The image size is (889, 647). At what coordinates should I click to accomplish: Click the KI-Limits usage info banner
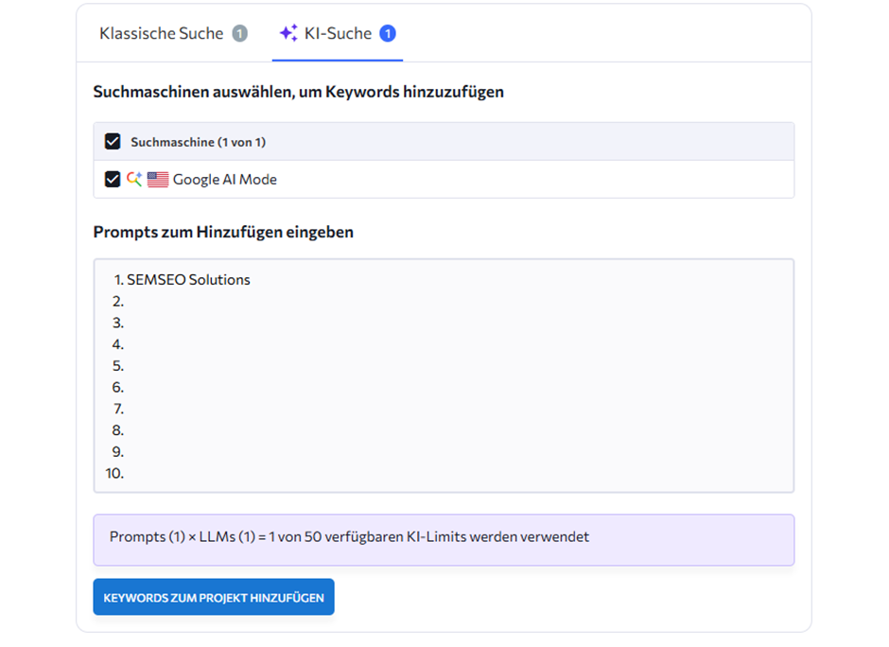(443, 539)
